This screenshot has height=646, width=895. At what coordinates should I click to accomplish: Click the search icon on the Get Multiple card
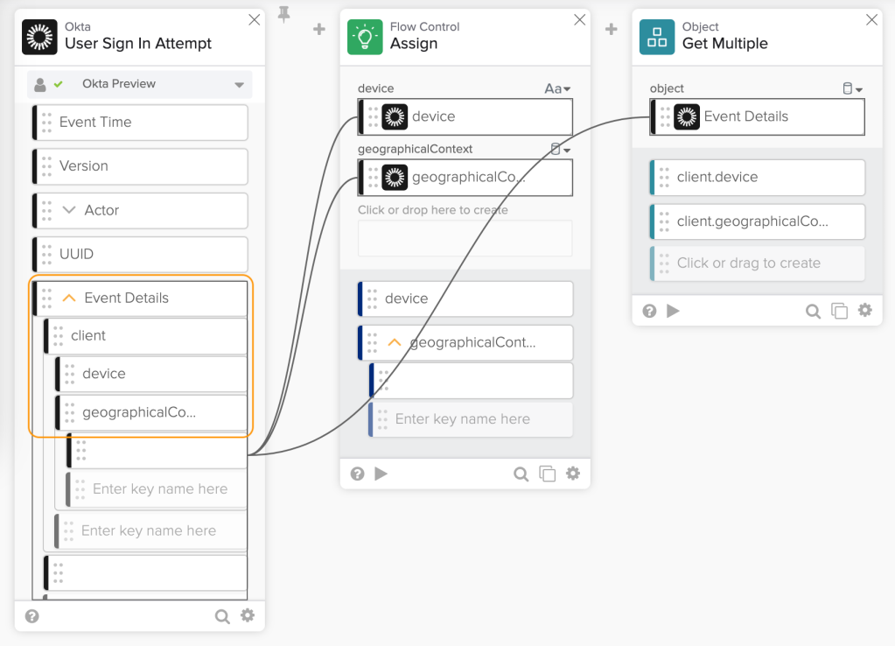click(x=813, y=311)
